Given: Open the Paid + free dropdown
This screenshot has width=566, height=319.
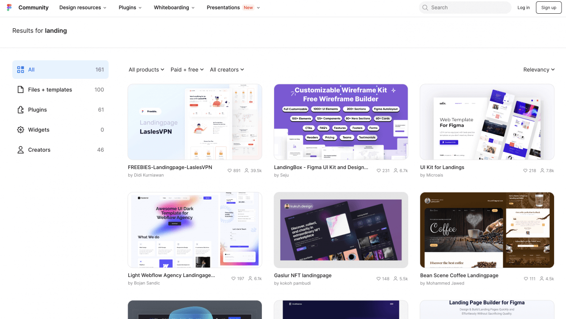Looking at the screenshot, I should pos(187,69).
